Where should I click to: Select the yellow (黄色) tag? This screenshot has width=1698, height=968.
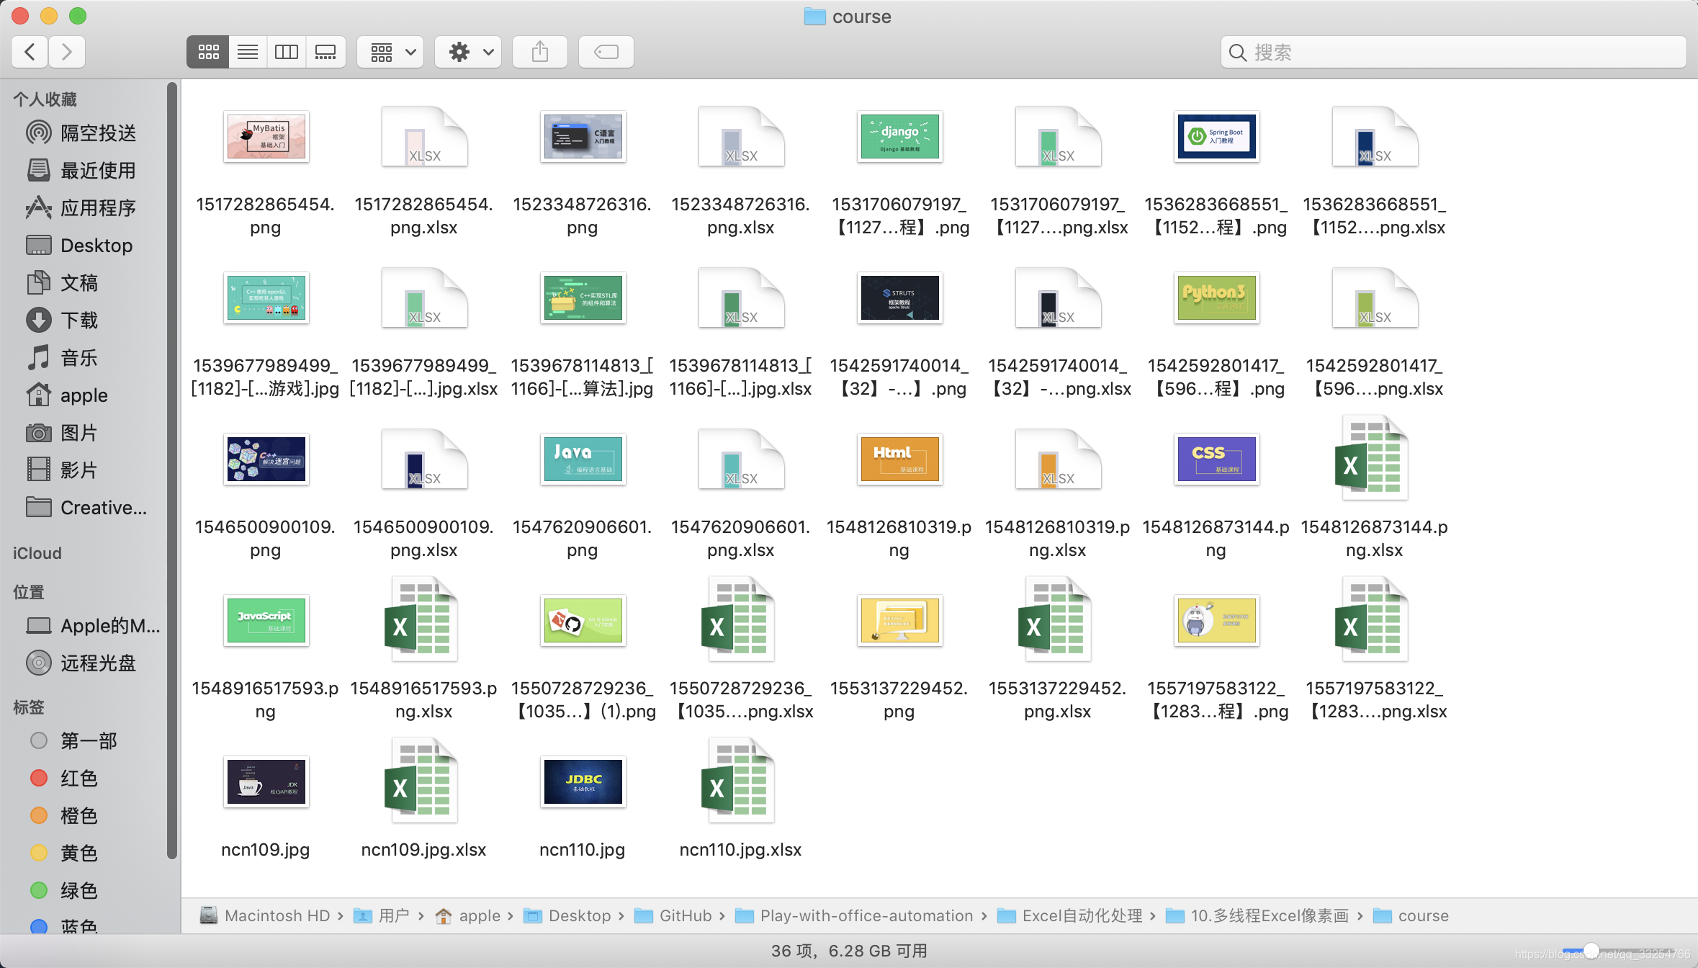[x=64, y=853]
